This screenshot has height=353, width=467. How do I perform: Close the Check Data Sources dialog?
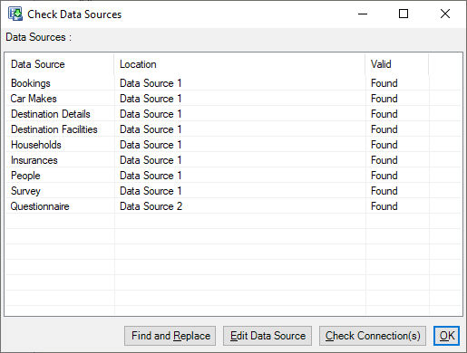(445, 14)
